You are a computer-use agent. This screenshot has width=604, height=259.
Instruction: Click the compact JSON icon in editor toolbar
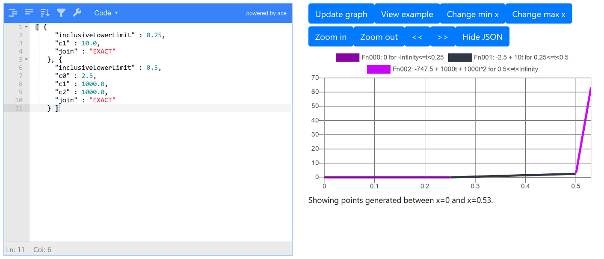29,13
